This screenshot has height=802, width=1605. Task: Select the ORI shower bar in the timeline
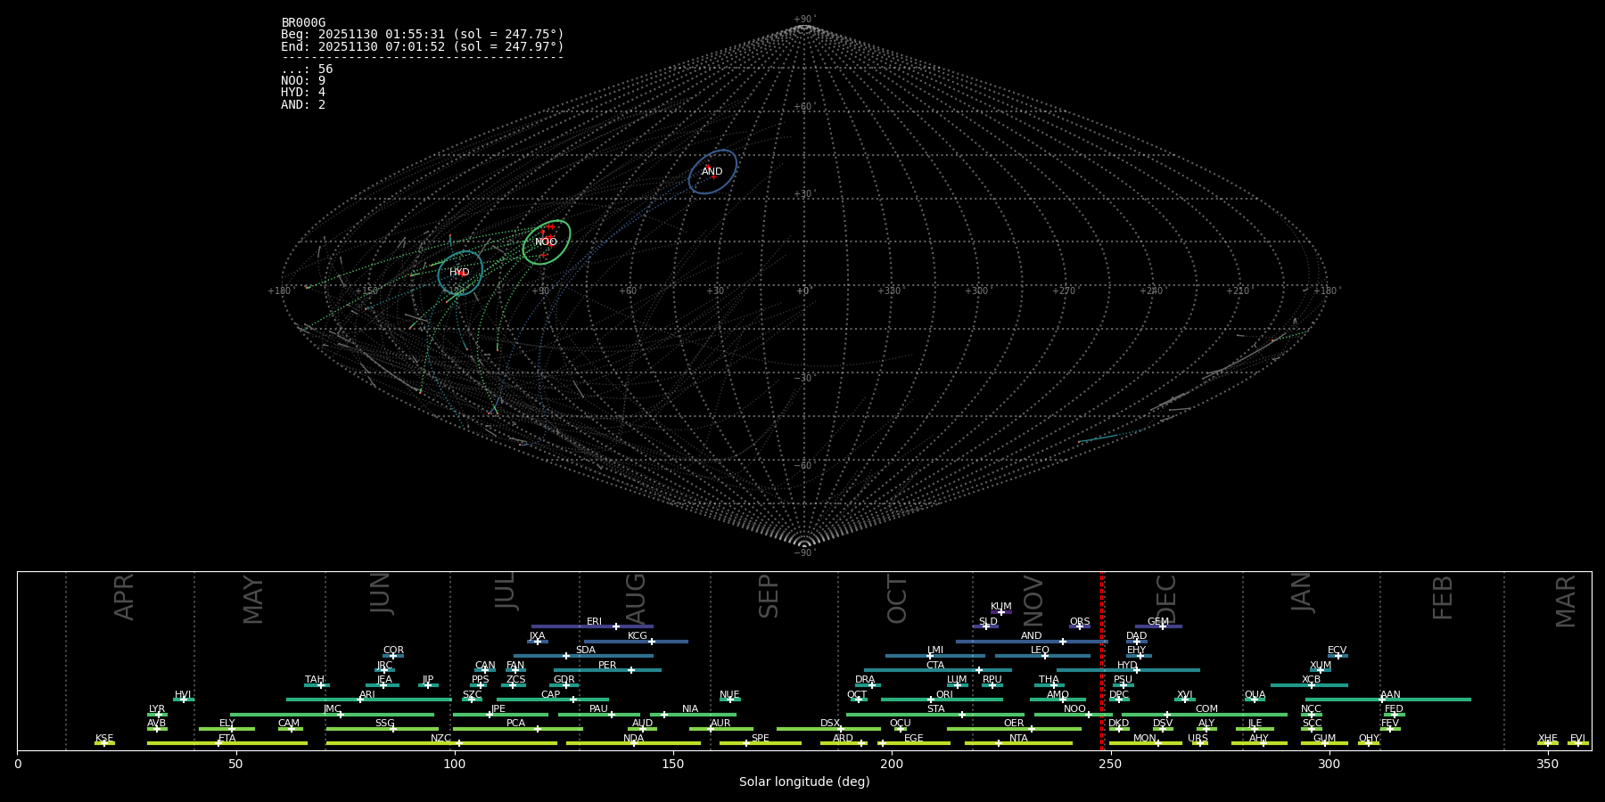click(x=941, y=700)
